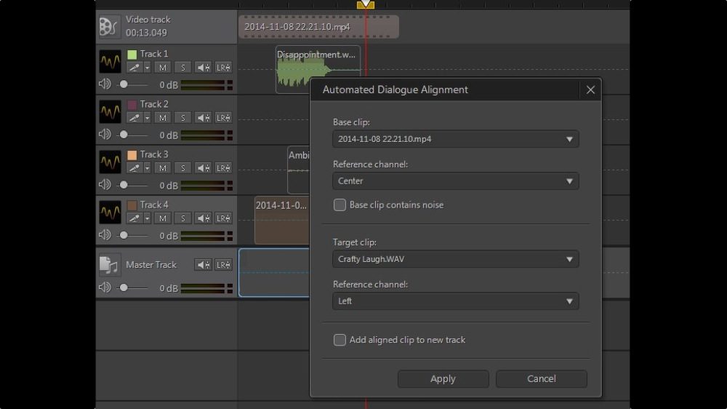Click Track 2 LR channel icon
The image size is (727, 409).
point(223,118)
